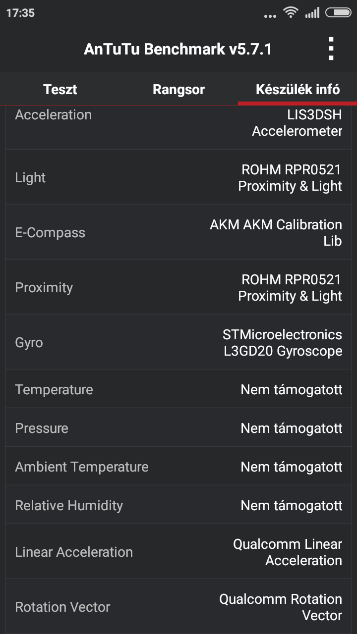Select the Temperature row
The image size is (357, 634).
178,390
